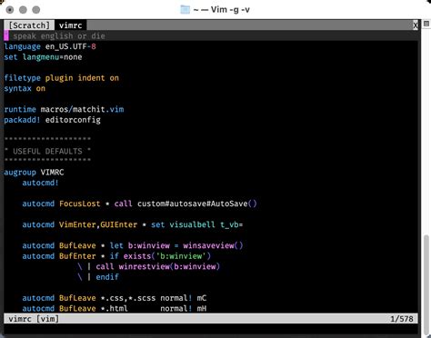Click 'plugin indent on' text
Image resolution: width=431 pixels, height=338 pixels.
tap(82, 78)
